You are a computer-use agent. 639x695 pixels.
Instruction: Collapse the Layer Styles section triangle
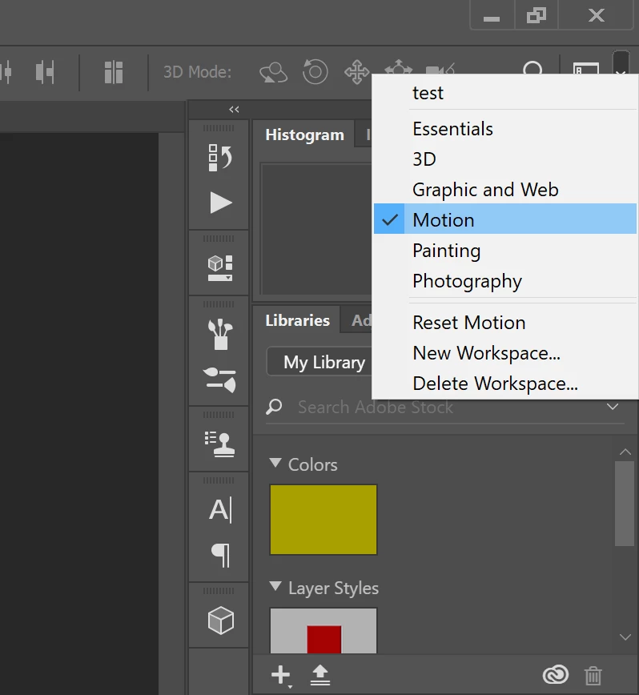[275, 586]
